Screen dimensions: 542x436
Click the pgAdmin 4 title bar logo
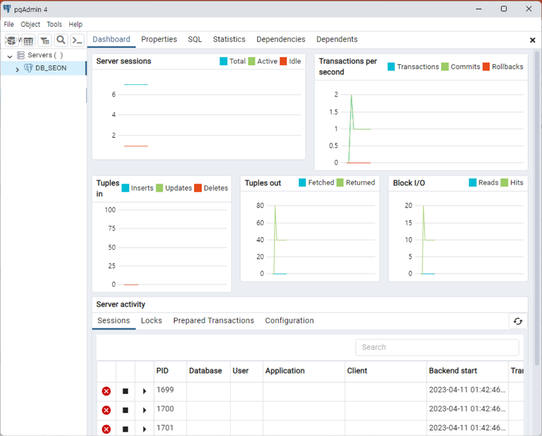click(x=7, y=9)
